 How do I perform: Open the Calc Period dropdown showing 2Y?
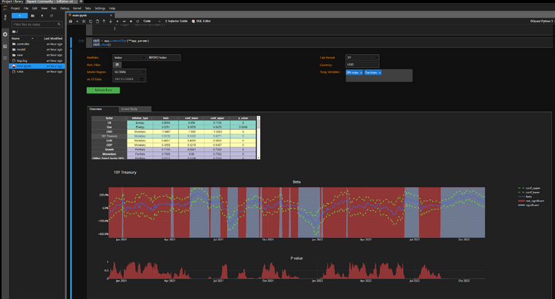click(x=362, y=57)
